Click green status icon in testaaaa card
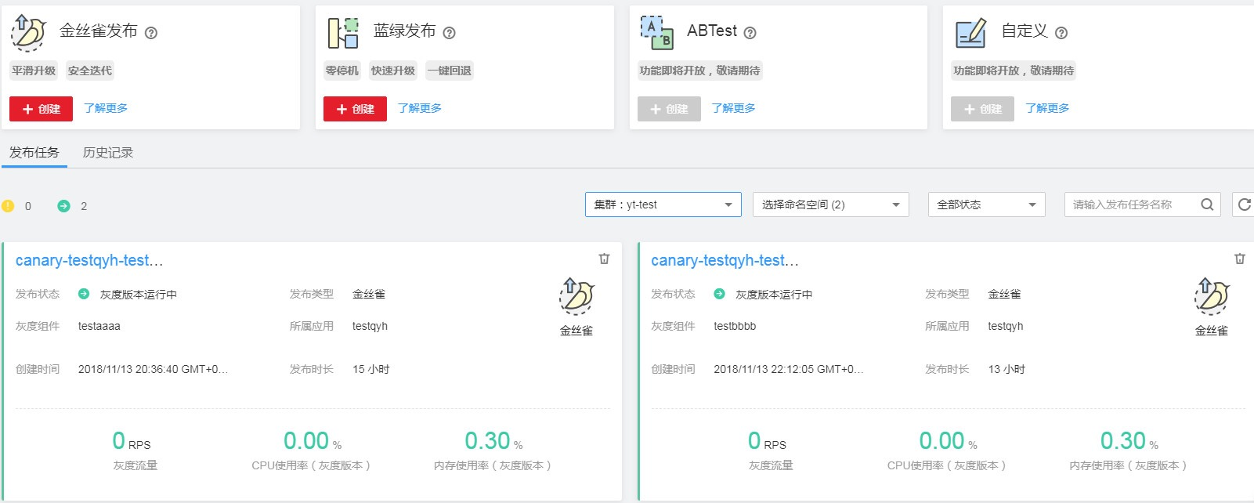1254x503 pixels. coord(84,294)
